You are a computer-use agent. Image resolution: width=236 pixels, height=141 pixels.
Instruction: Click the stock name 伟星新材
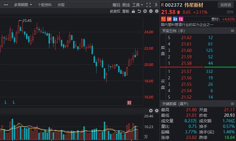click(194, 5)
